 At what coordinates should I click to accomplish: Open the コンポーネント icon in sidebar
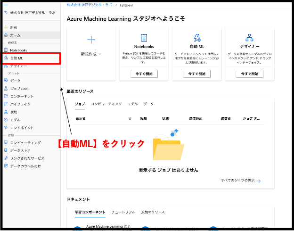pos(6,96)
